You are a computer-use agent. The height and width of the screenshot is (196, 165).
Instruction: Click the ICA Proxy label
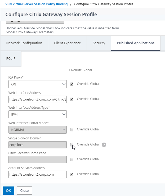point(16,78)
